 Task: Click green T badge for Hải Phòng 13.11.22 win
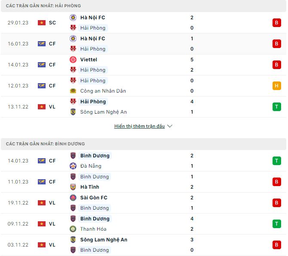pyautogui.click(x=276, y=107)
